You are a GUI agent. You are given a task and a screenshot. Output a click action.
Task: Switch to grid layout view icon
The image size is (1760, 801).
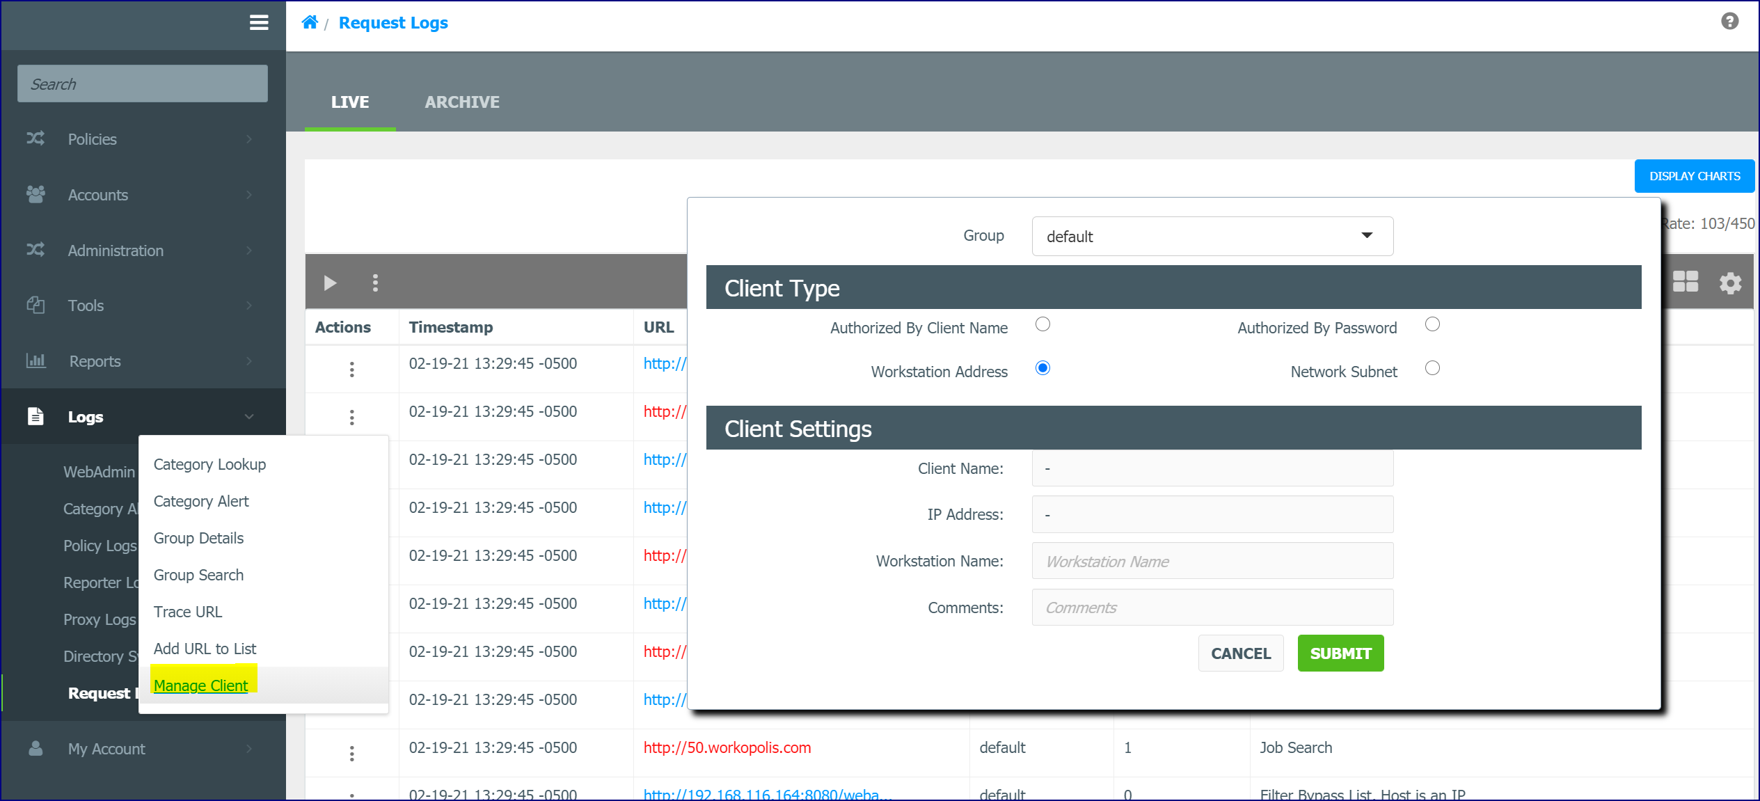1686,282
